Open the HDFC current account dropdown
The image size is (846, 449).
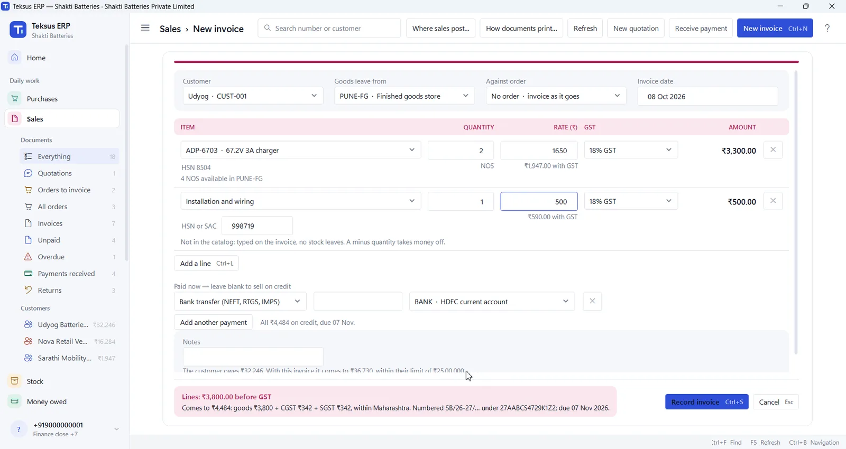point(492,302)
